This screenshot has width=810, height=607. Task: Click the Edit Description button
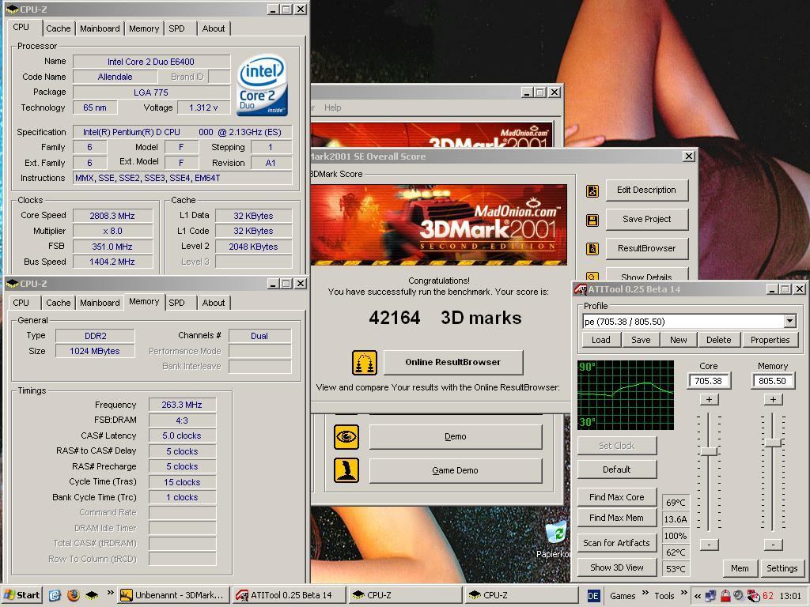pyautogui.click(x=647, y=190)
